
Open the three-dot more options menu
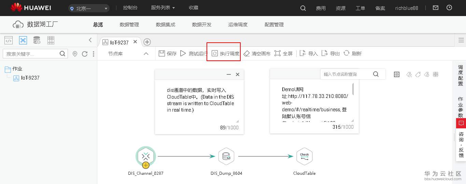[94, 54]
